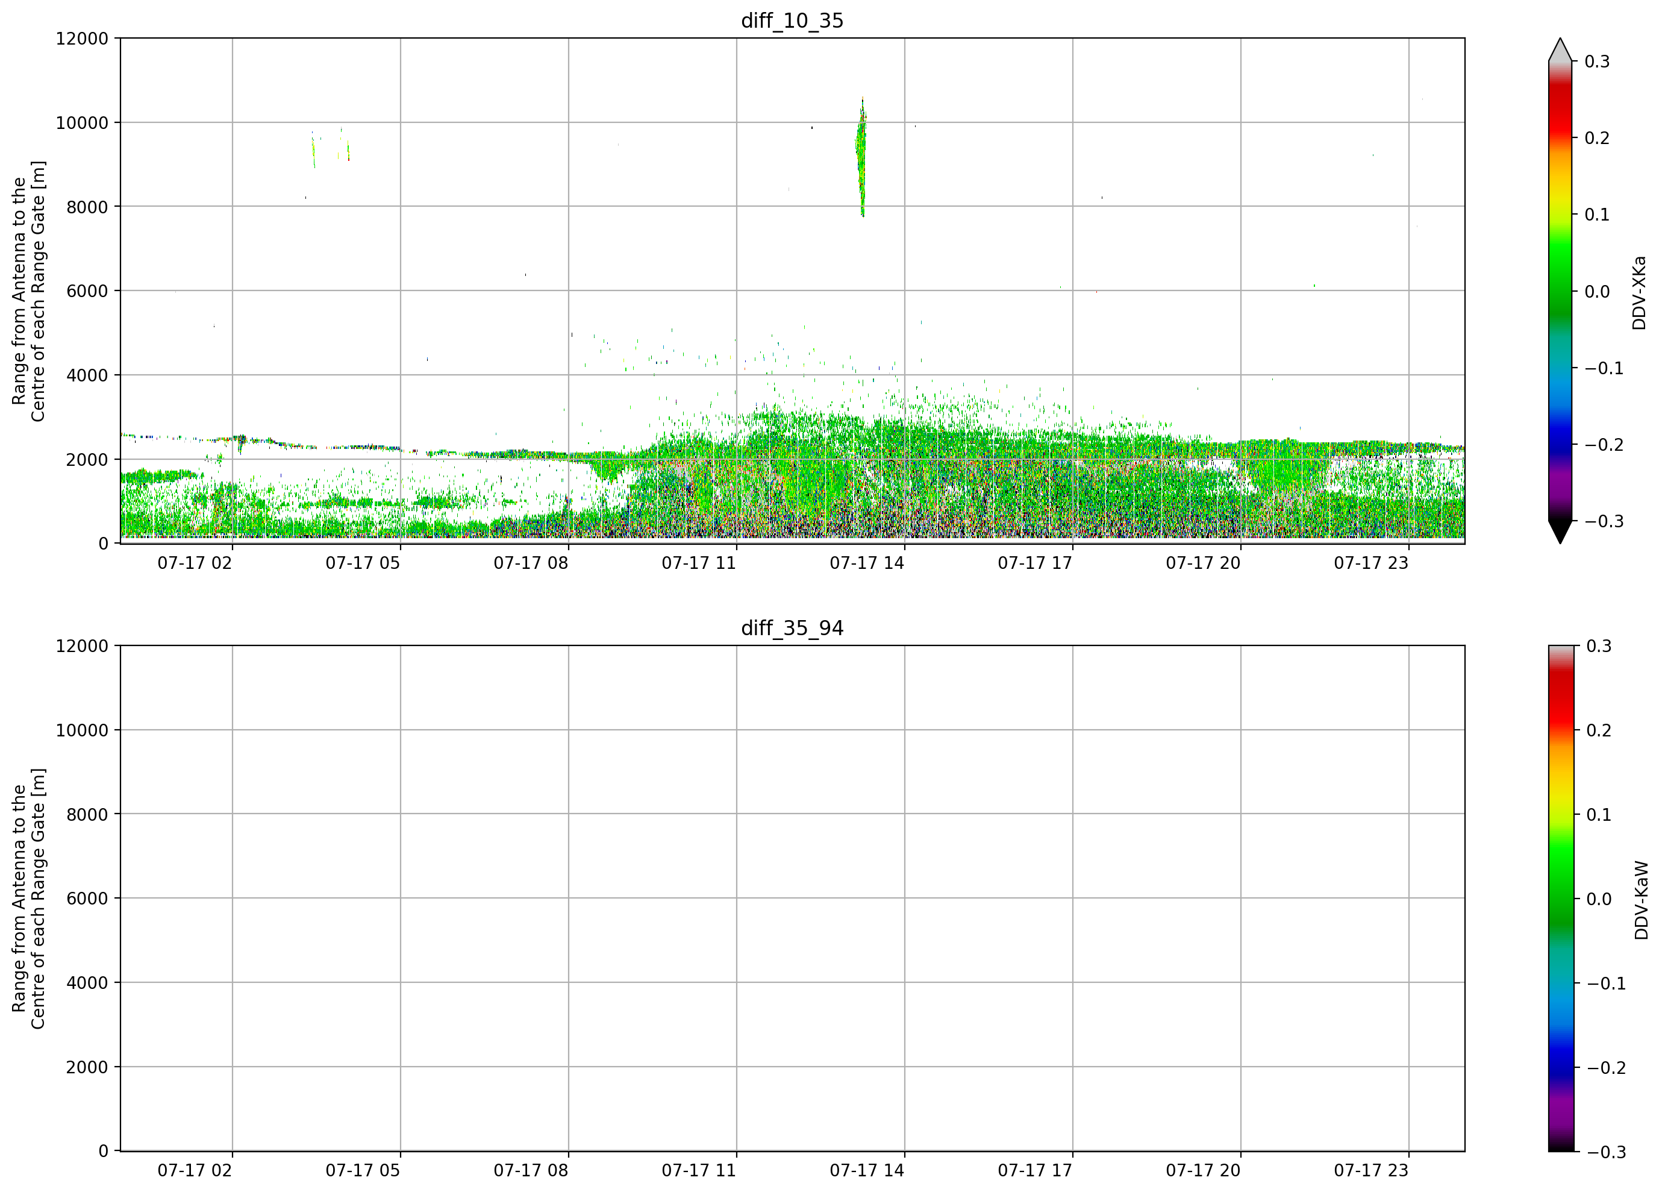The image size is (1662, 1192).
Task: Click "07-17 08" tick under diff_35_94 plot
Action: [531, 1171]
